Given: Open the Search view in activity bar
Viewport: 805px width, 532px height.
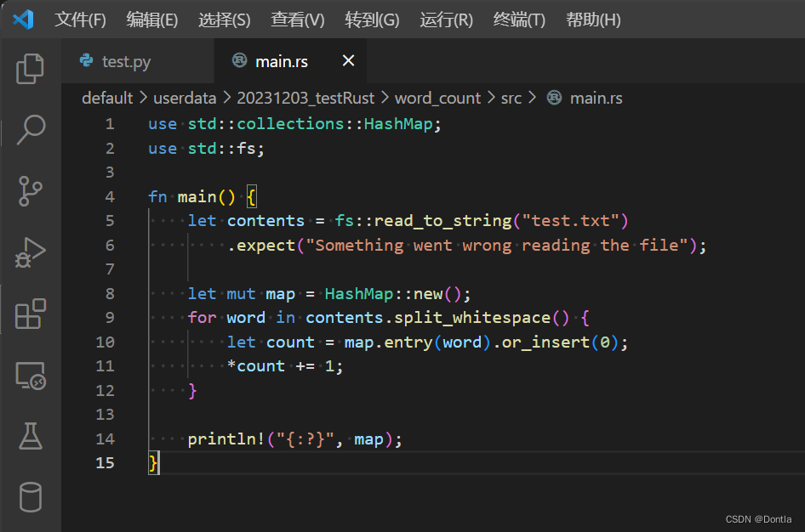Looking at the screenshot, I should click(31, 129).
